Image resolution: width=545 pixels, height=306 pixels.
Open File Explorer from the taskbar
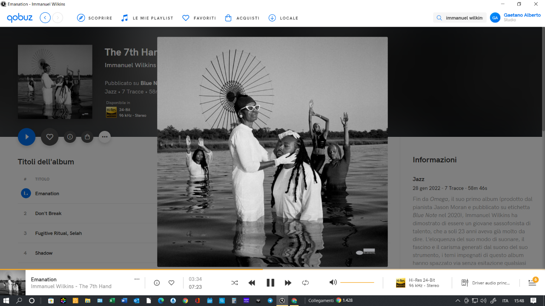[x=88, y=300]
